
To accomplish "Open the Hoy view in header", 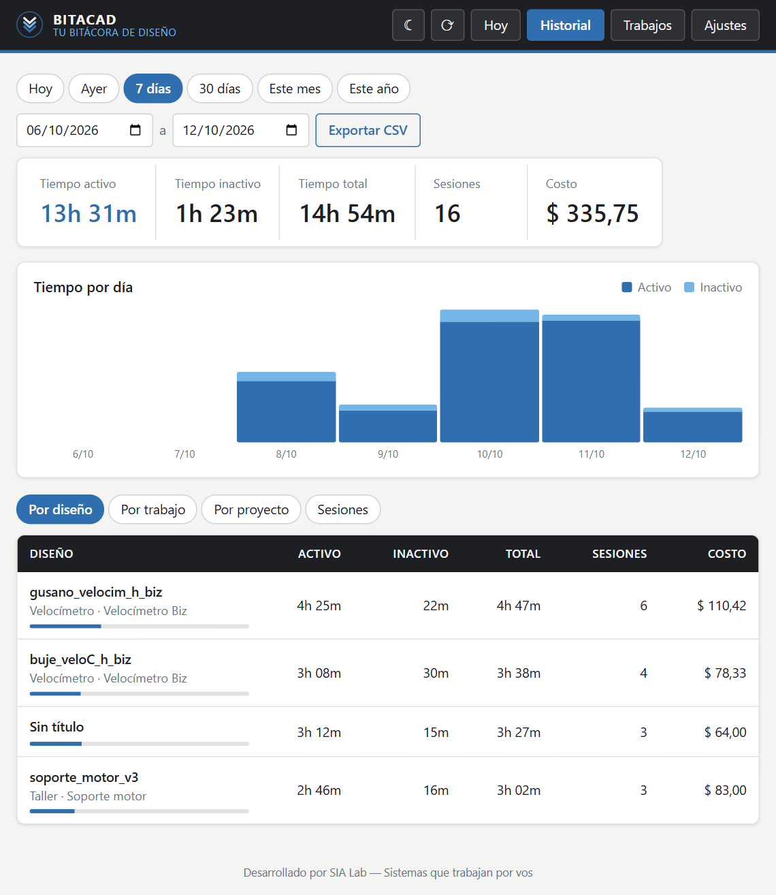I will click(x=496, y=25).
